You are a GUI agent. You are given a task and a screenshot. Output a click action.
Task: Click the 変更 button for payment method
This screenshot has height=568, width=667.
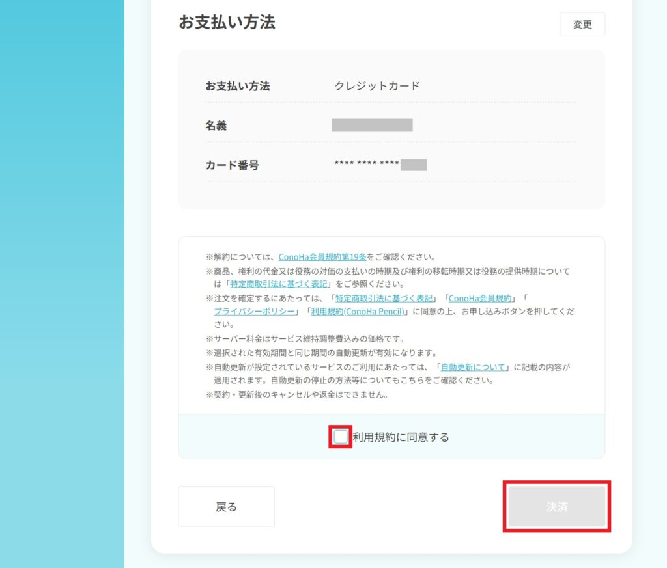582,25
